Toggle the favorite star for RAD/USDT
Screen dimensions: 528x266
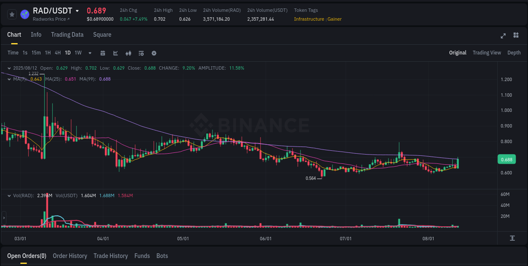(x=12, y=14)
